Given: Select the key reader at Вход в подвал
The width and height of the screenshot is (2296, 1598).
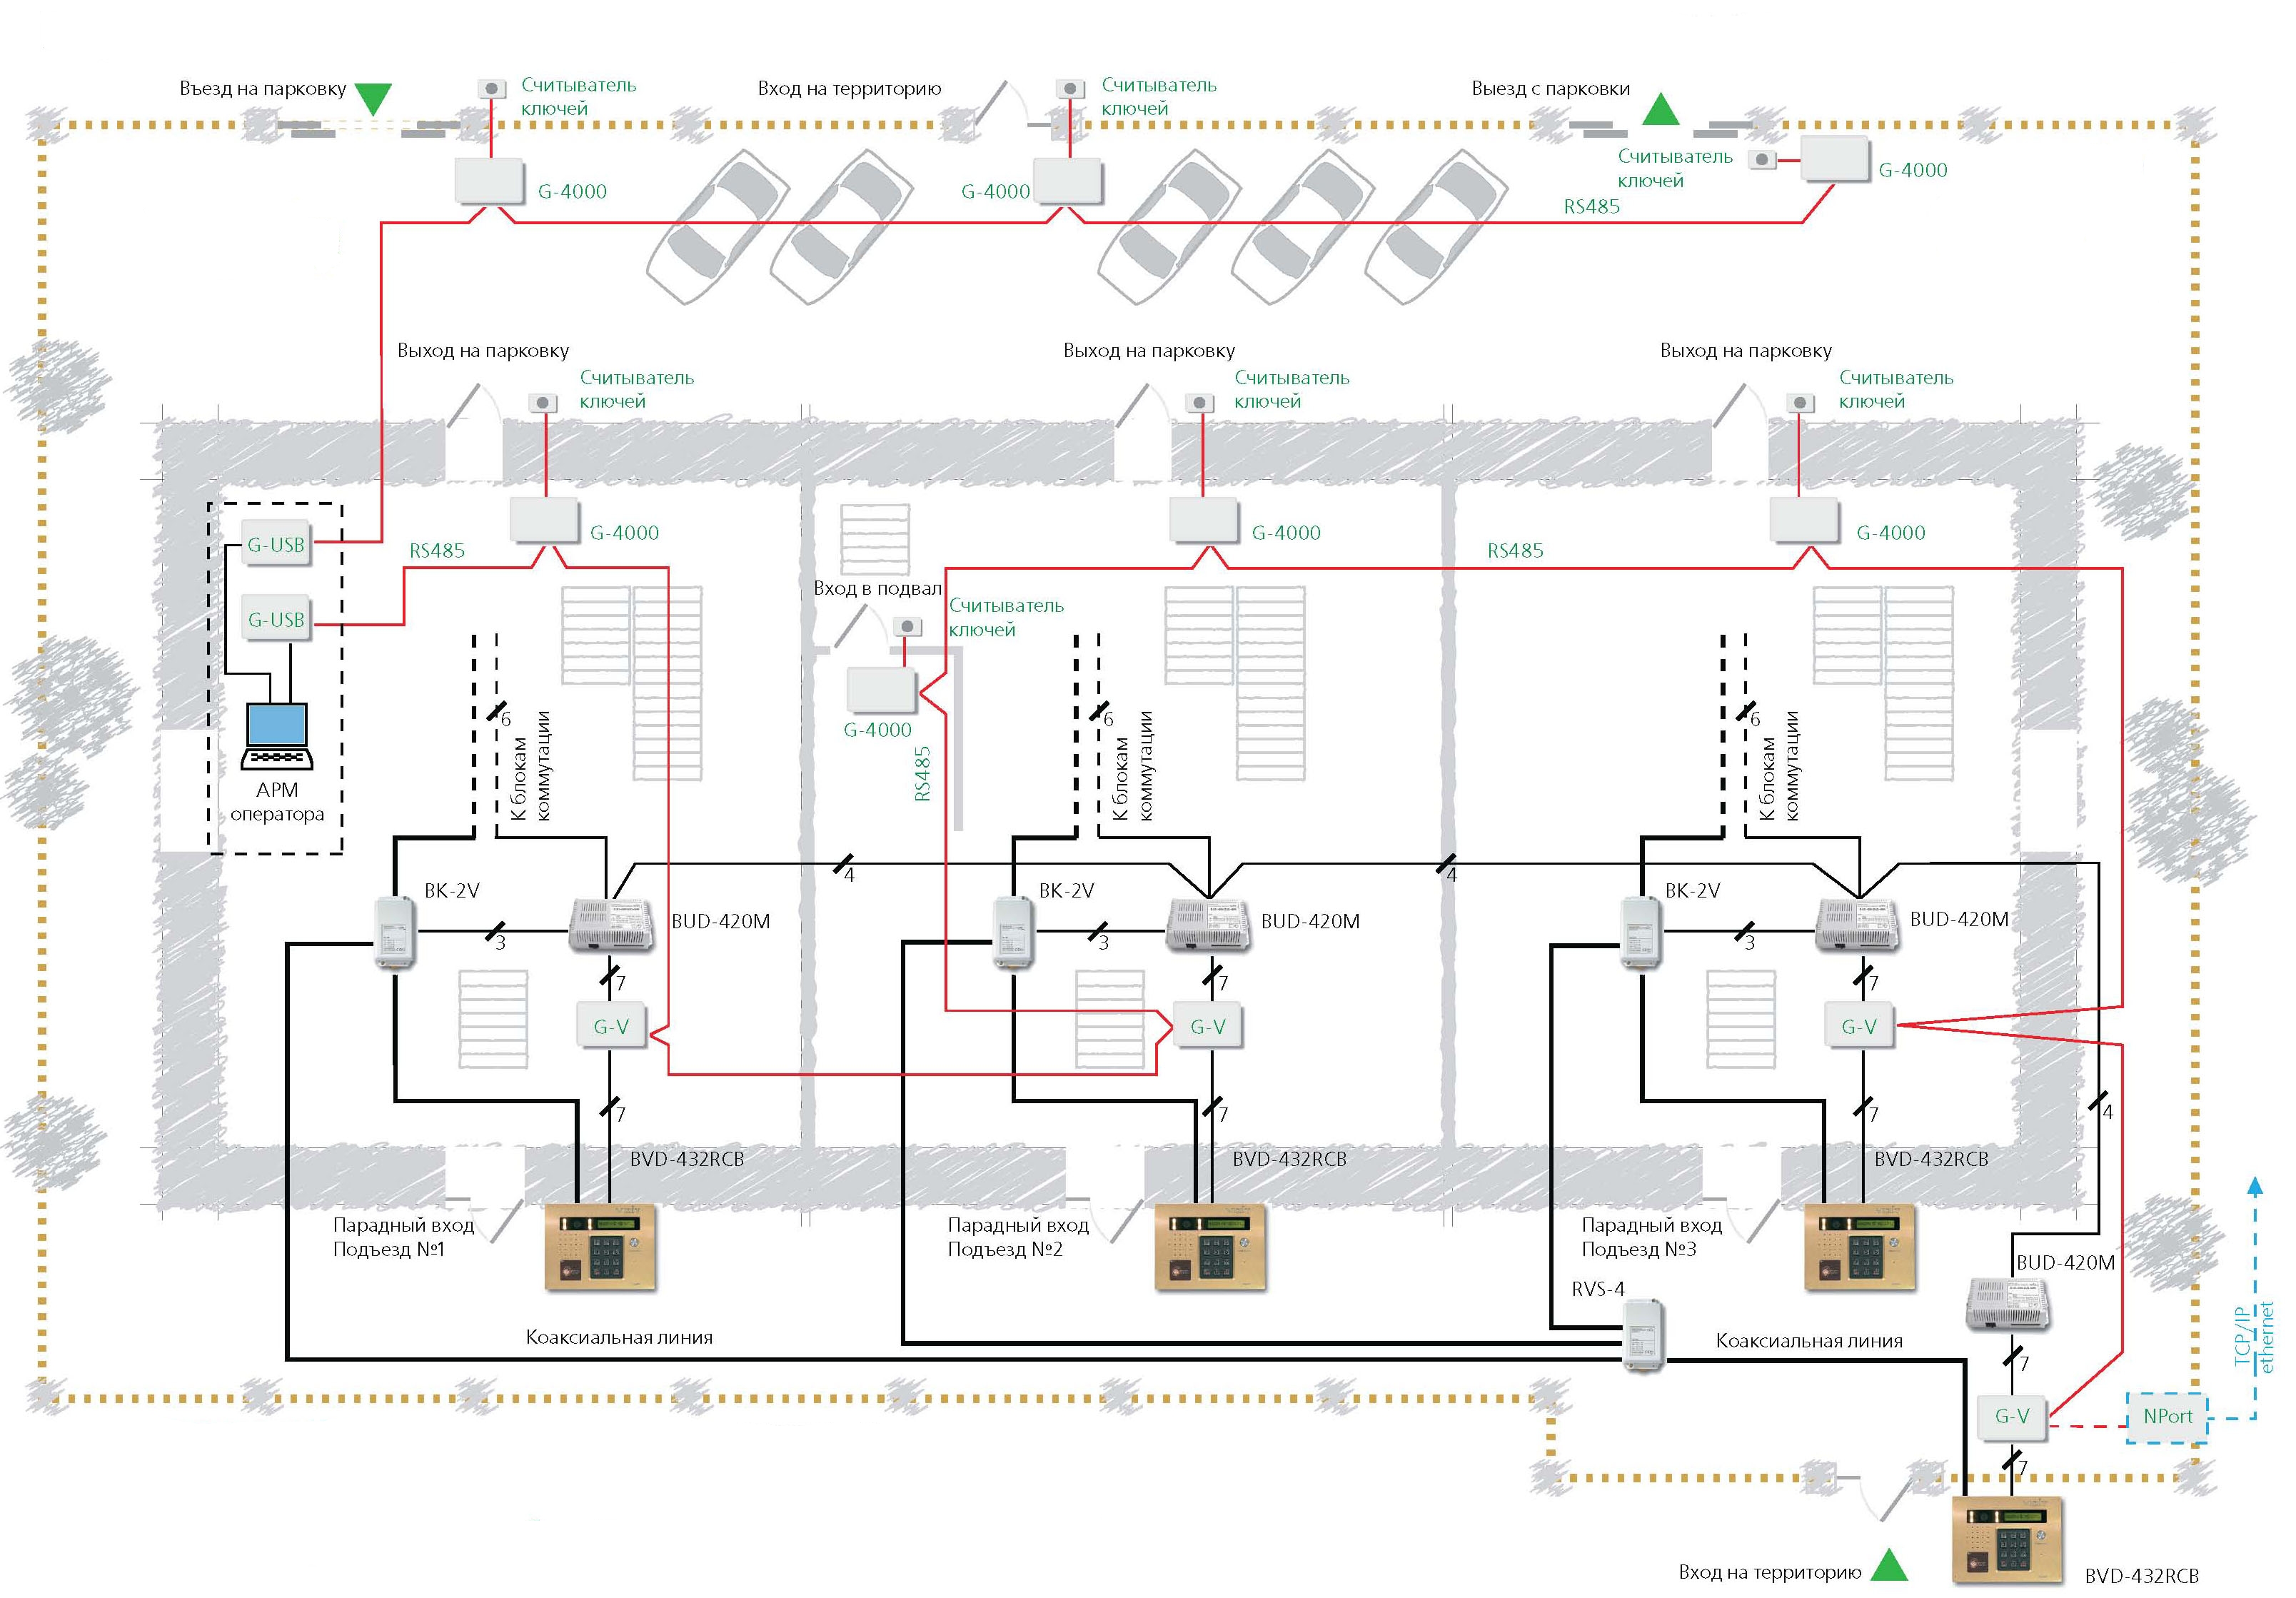Looking at the screenshot, I should click(906, 627).
